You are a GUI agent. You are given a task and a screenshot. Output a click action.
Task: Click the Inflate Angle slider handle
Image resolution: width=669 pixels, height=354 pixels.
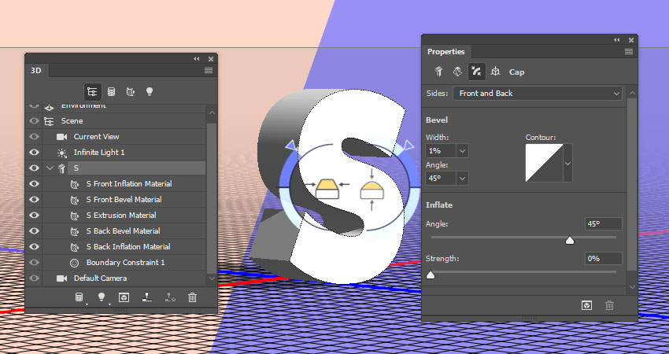click(570, 241)
